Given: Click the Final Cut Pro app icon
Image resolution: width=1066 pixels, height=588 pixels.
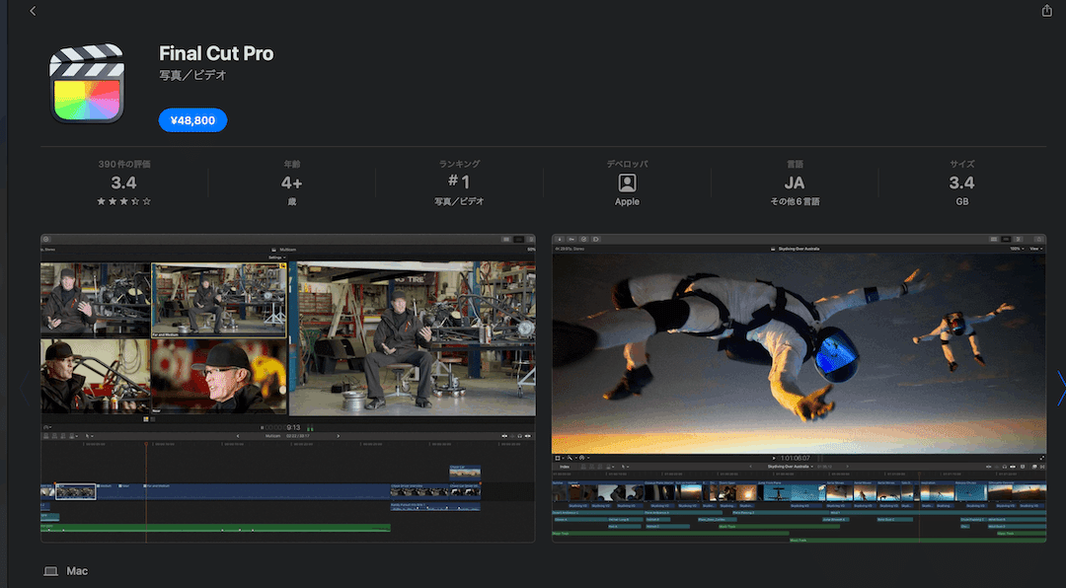Looking at the screenshot, I should tap(87, 84).
